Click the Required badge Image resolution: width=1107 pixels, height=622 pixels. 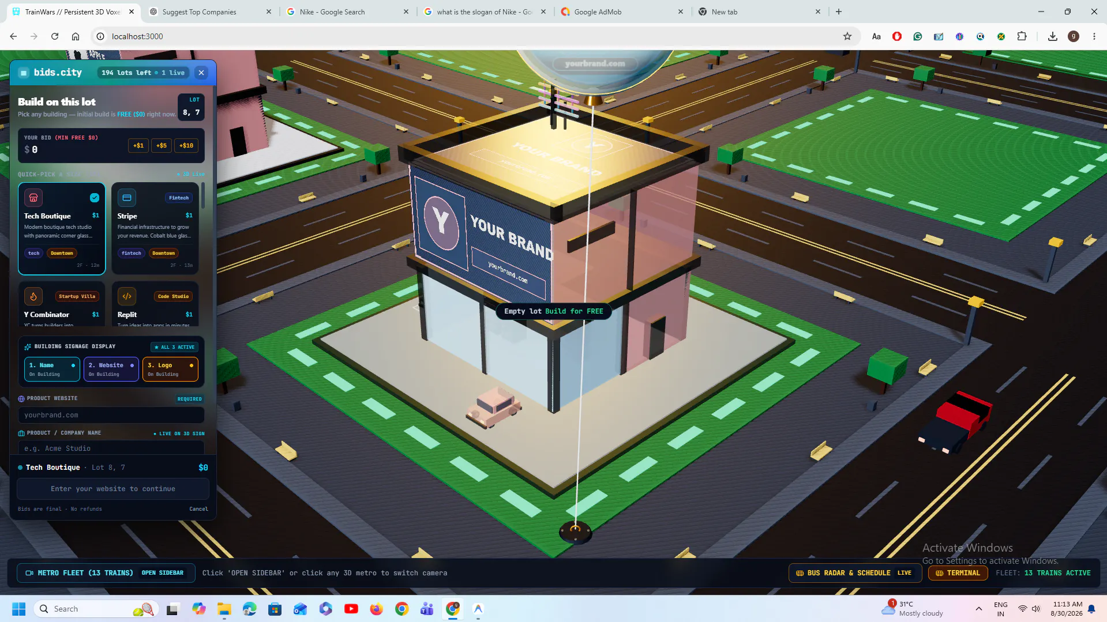click(190, 399)
